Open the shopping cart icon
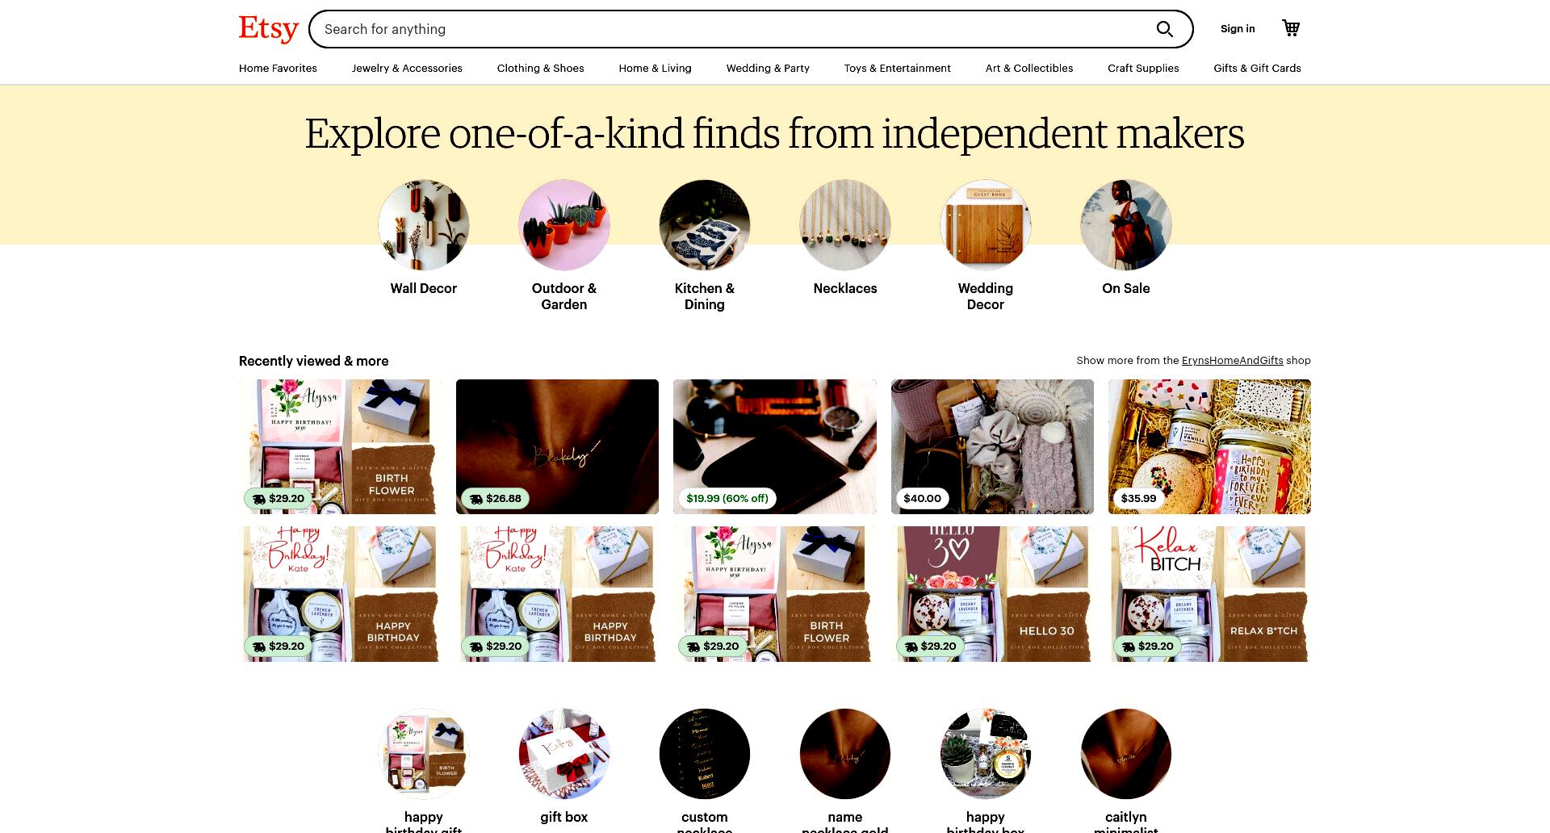The height and width of the screenshot is (833, 1550). pos(1291,28)
